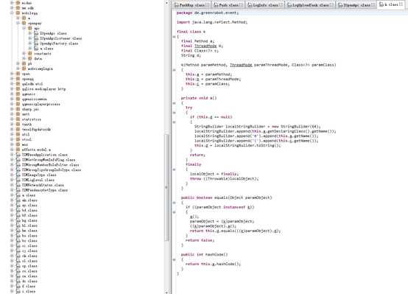Click the IOpenApi.class file icon in tree

[x=36, y=33]
